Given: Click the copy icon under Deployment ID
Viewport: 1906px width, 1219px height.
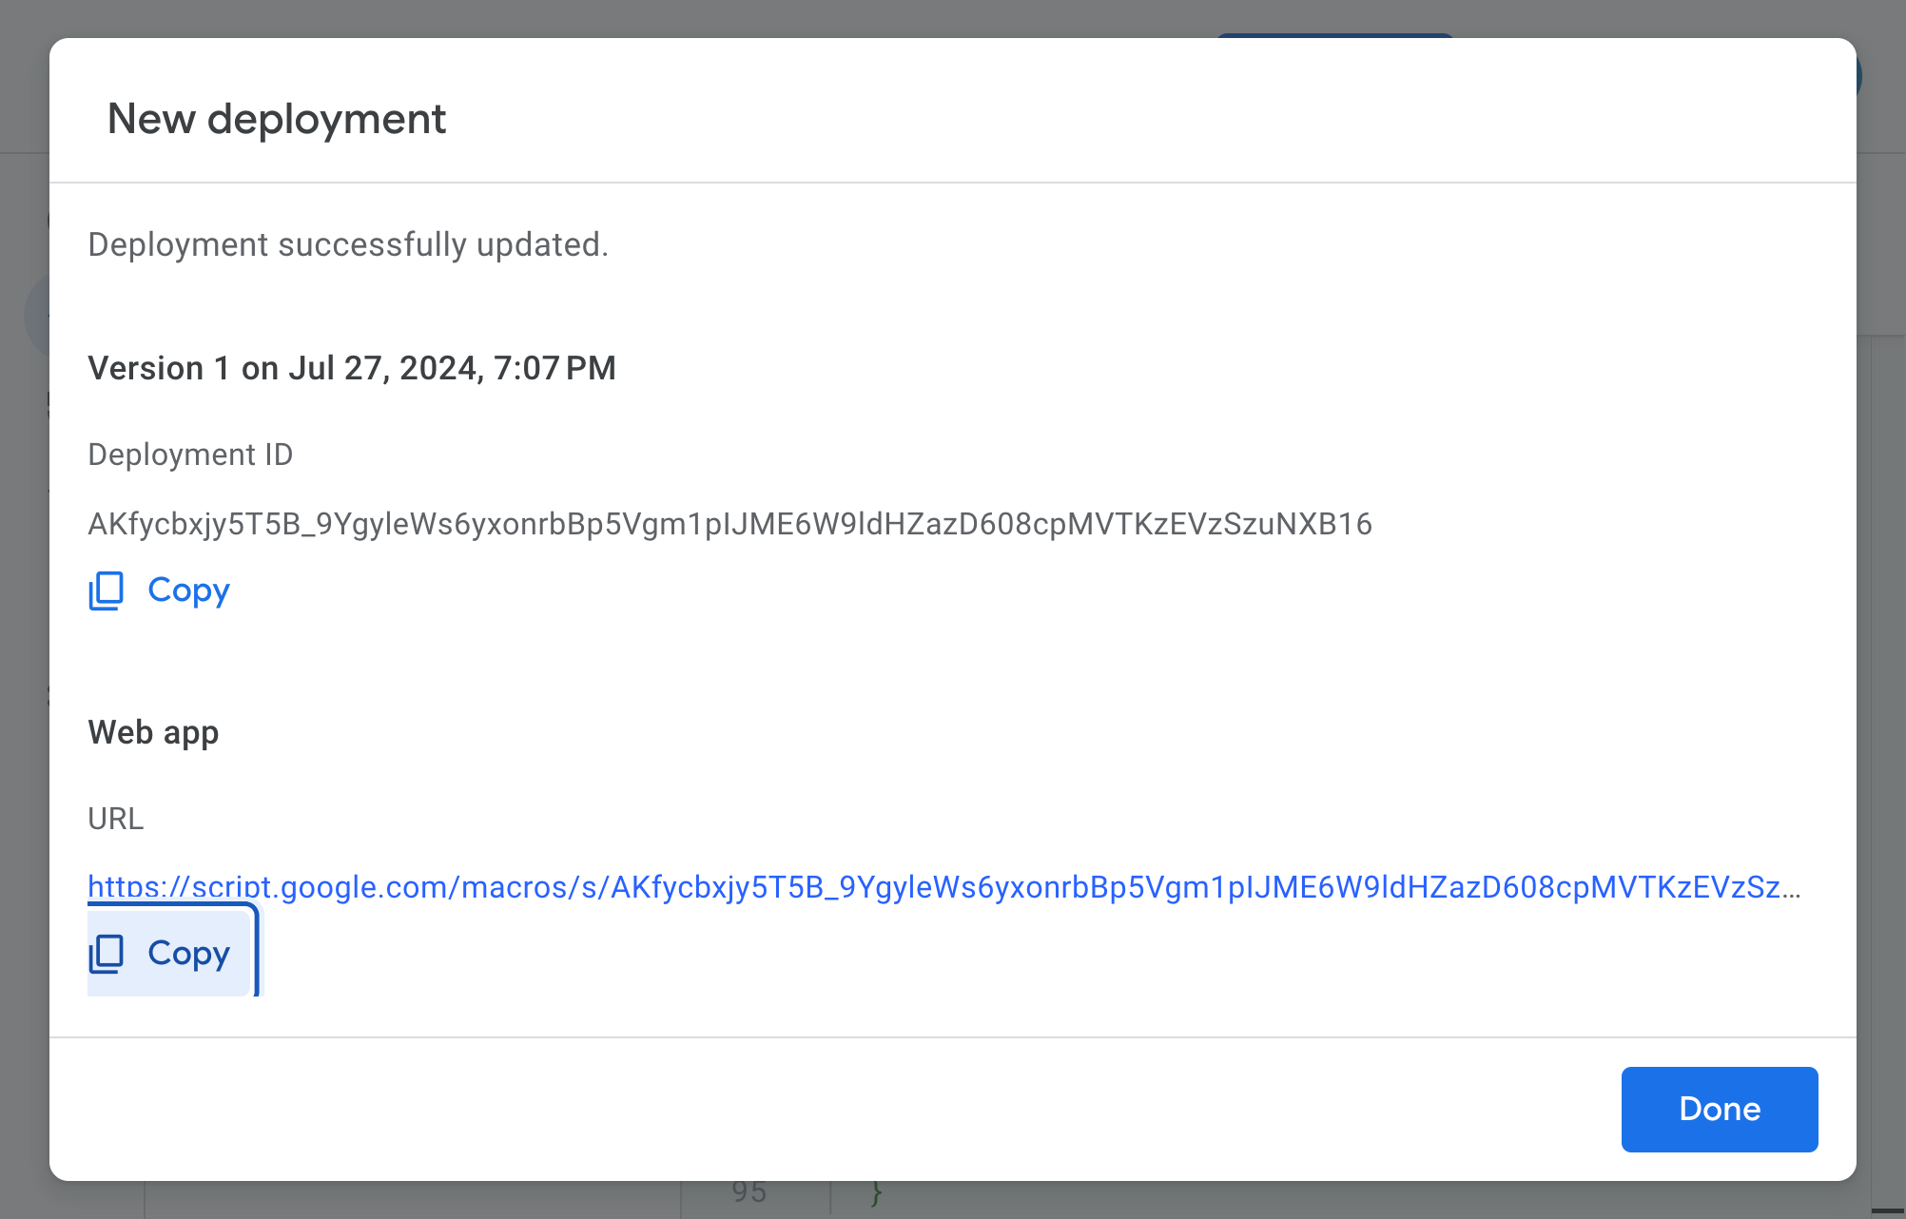Looking at the screenshot, I should click(x=107, y=590).
